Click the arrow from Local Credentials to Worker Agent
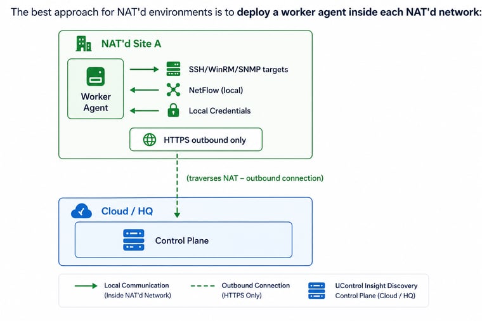Screen dimensions: 482x321 tap(144, 110)
